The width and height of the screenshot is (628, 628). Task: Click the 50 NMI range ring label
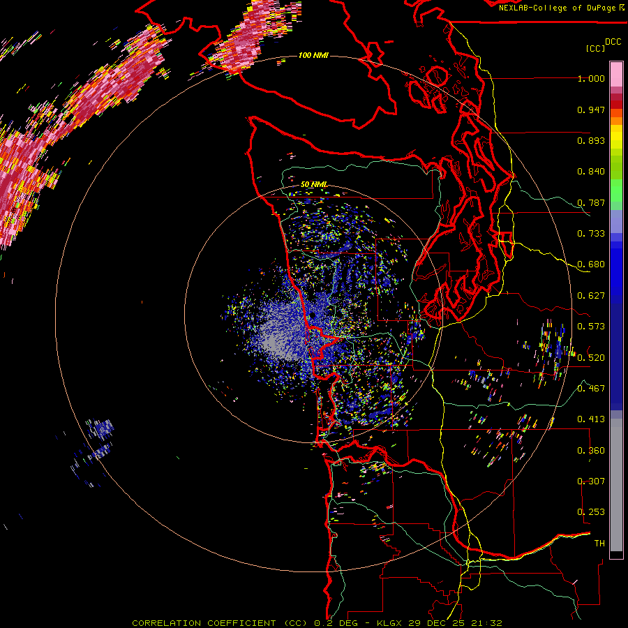314,184
